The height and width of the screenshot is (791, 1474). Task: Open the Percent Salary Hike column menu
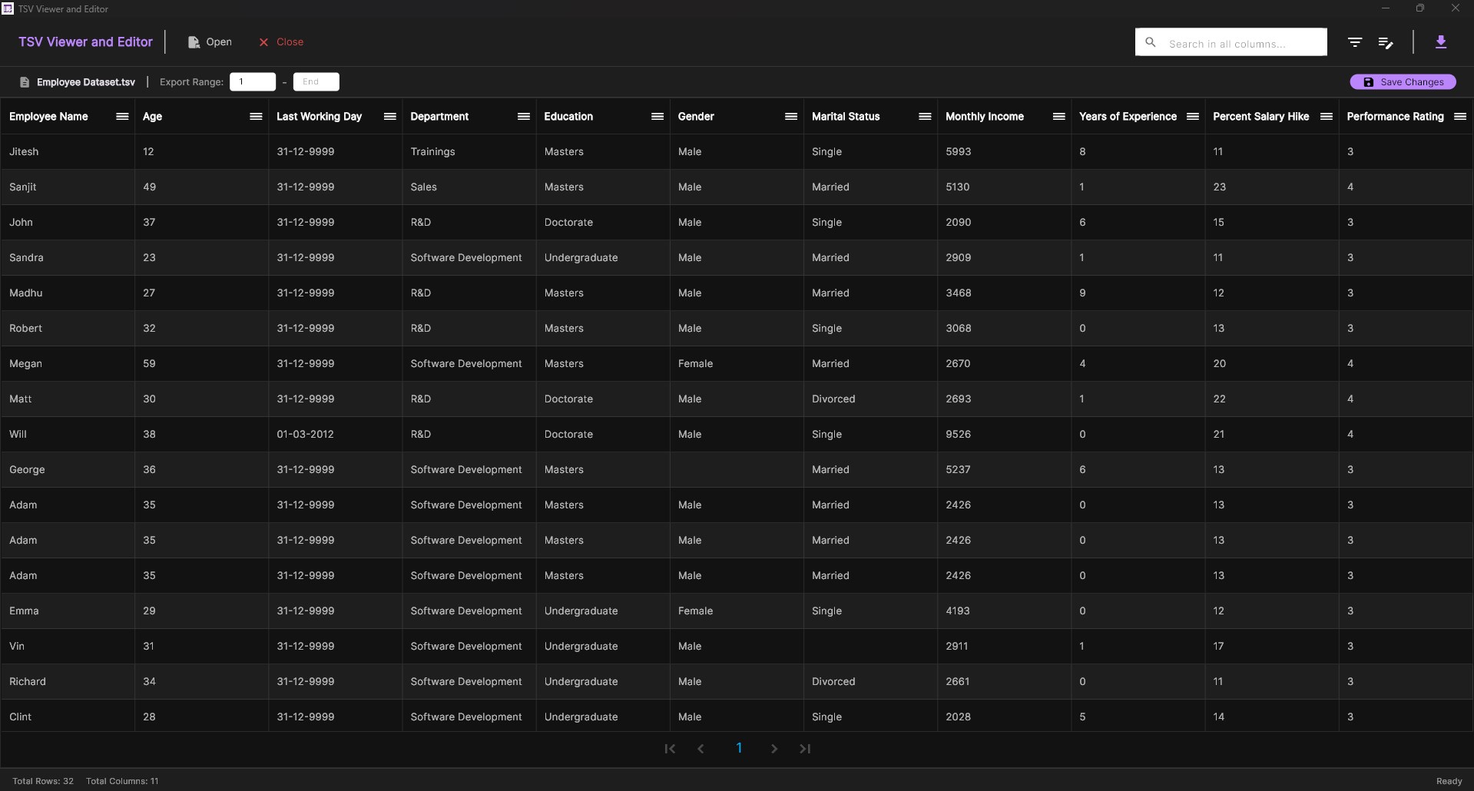point(1326,117)
